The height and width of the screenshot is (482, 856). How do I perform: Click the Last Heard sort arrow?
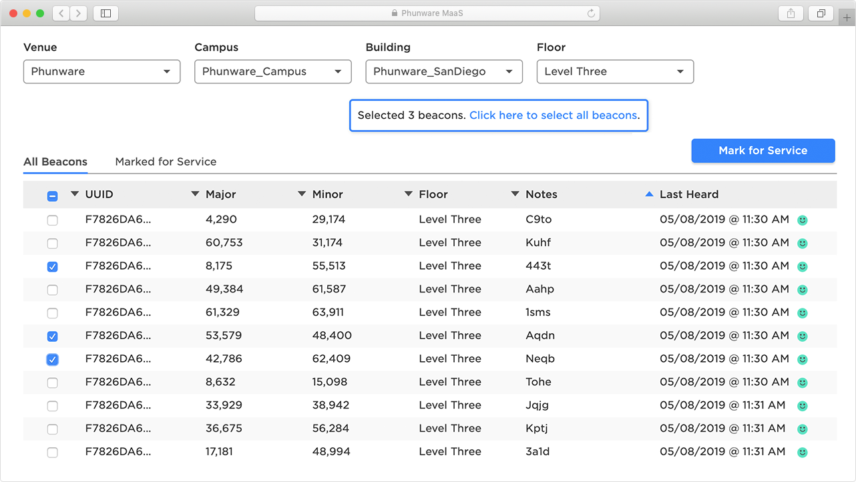click(649, 194)
